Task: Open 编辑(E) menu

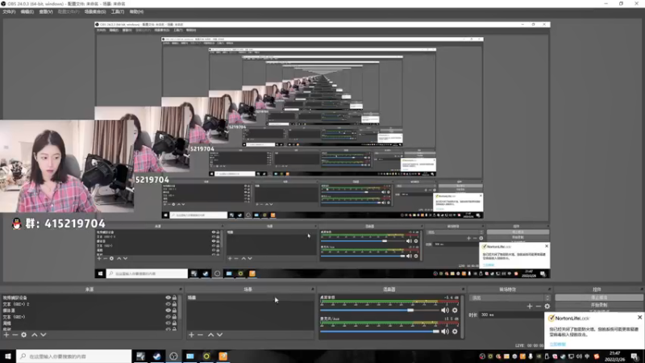Action: (27, 12)
